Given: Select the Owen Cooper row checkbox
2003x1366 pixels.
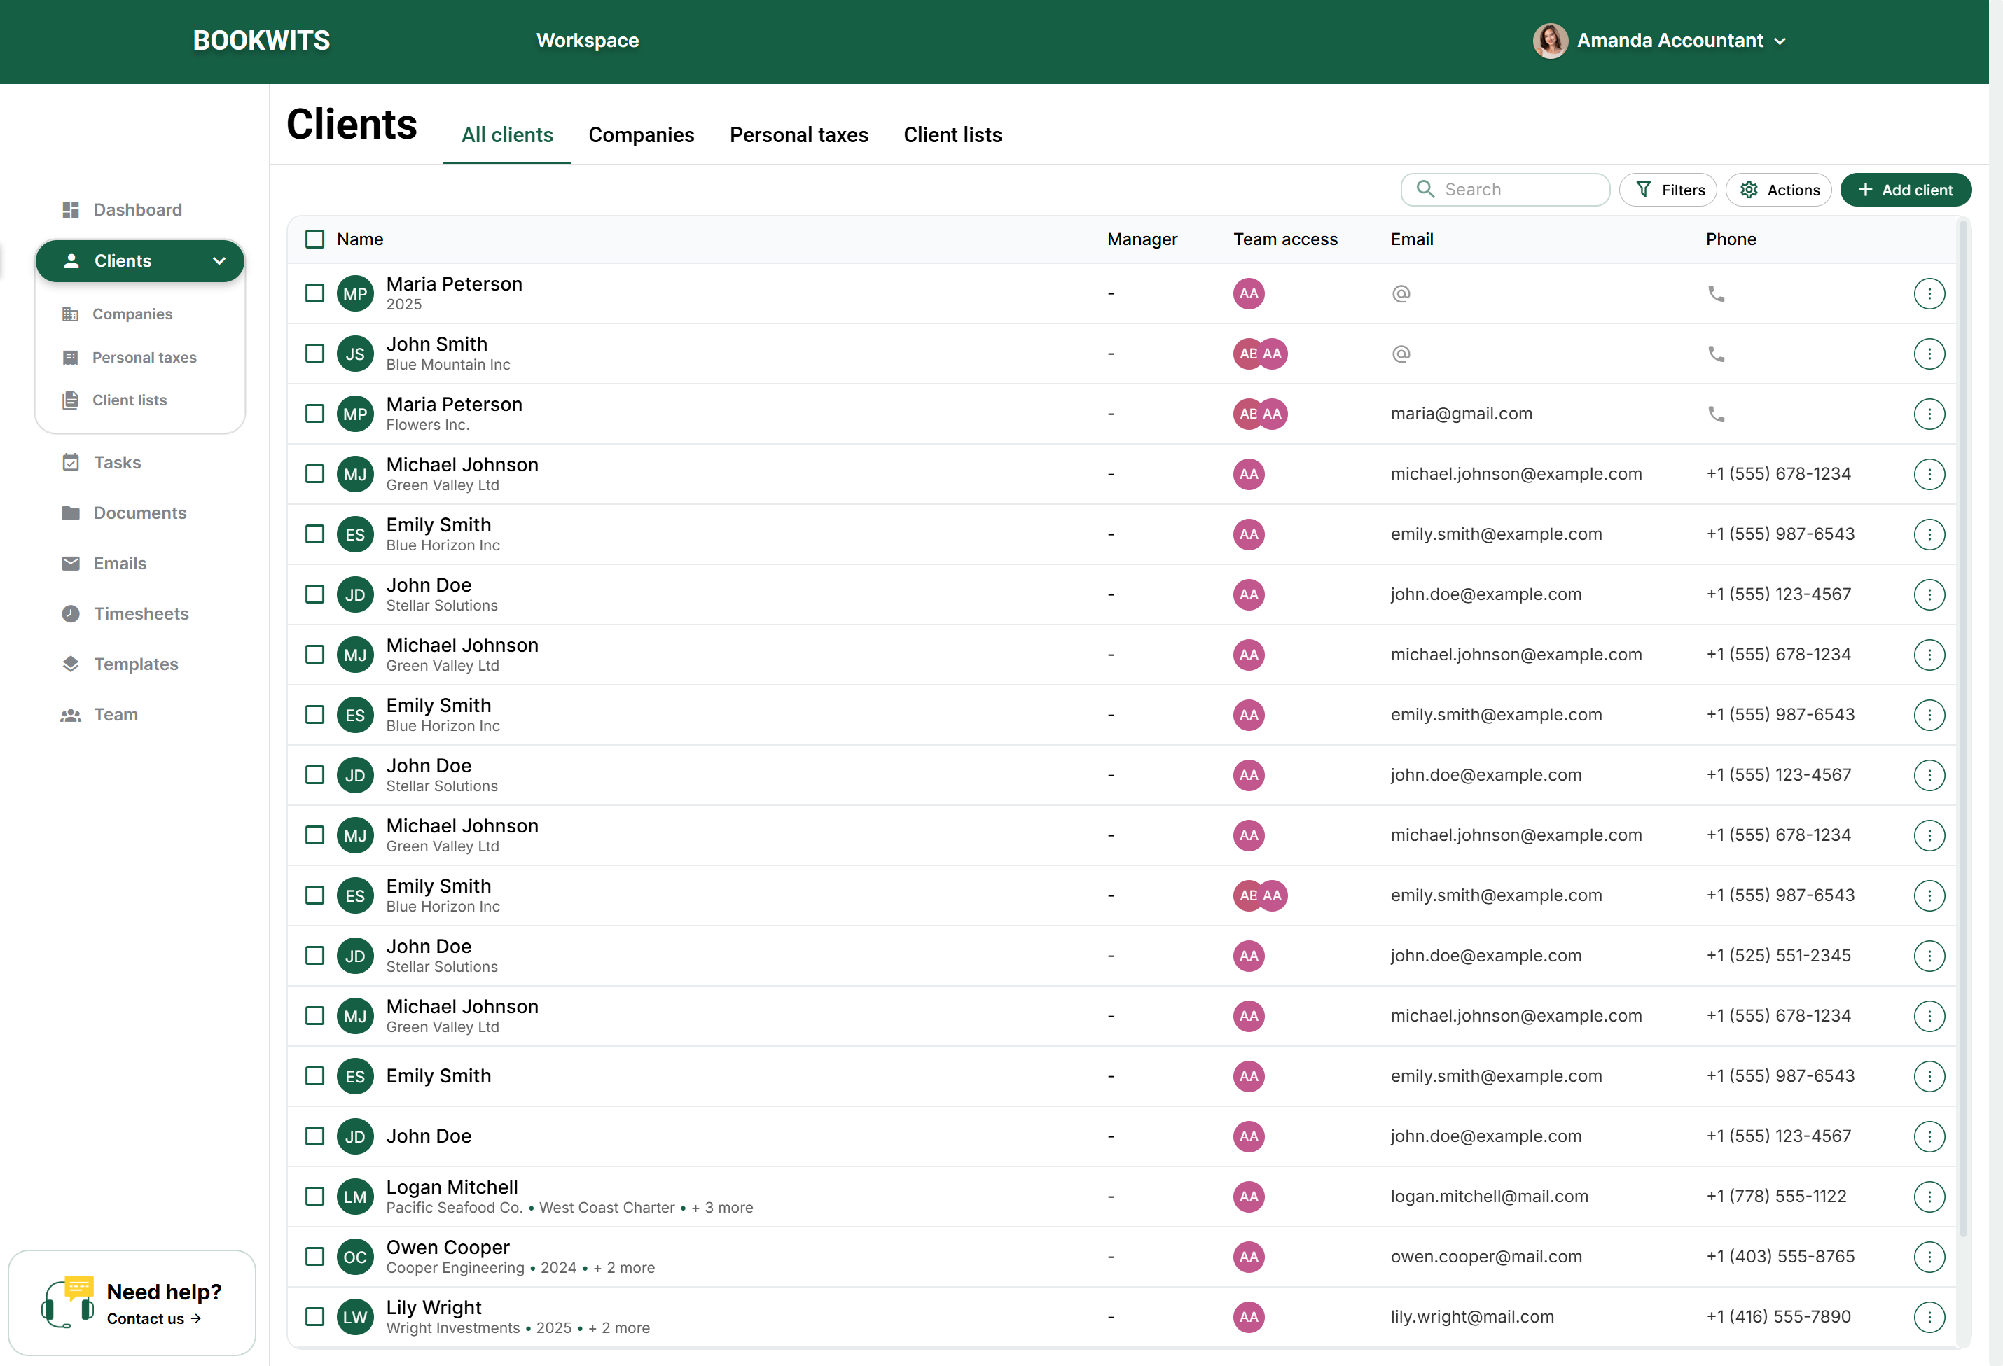Looking at the screenshot, I should [314, 1257].
